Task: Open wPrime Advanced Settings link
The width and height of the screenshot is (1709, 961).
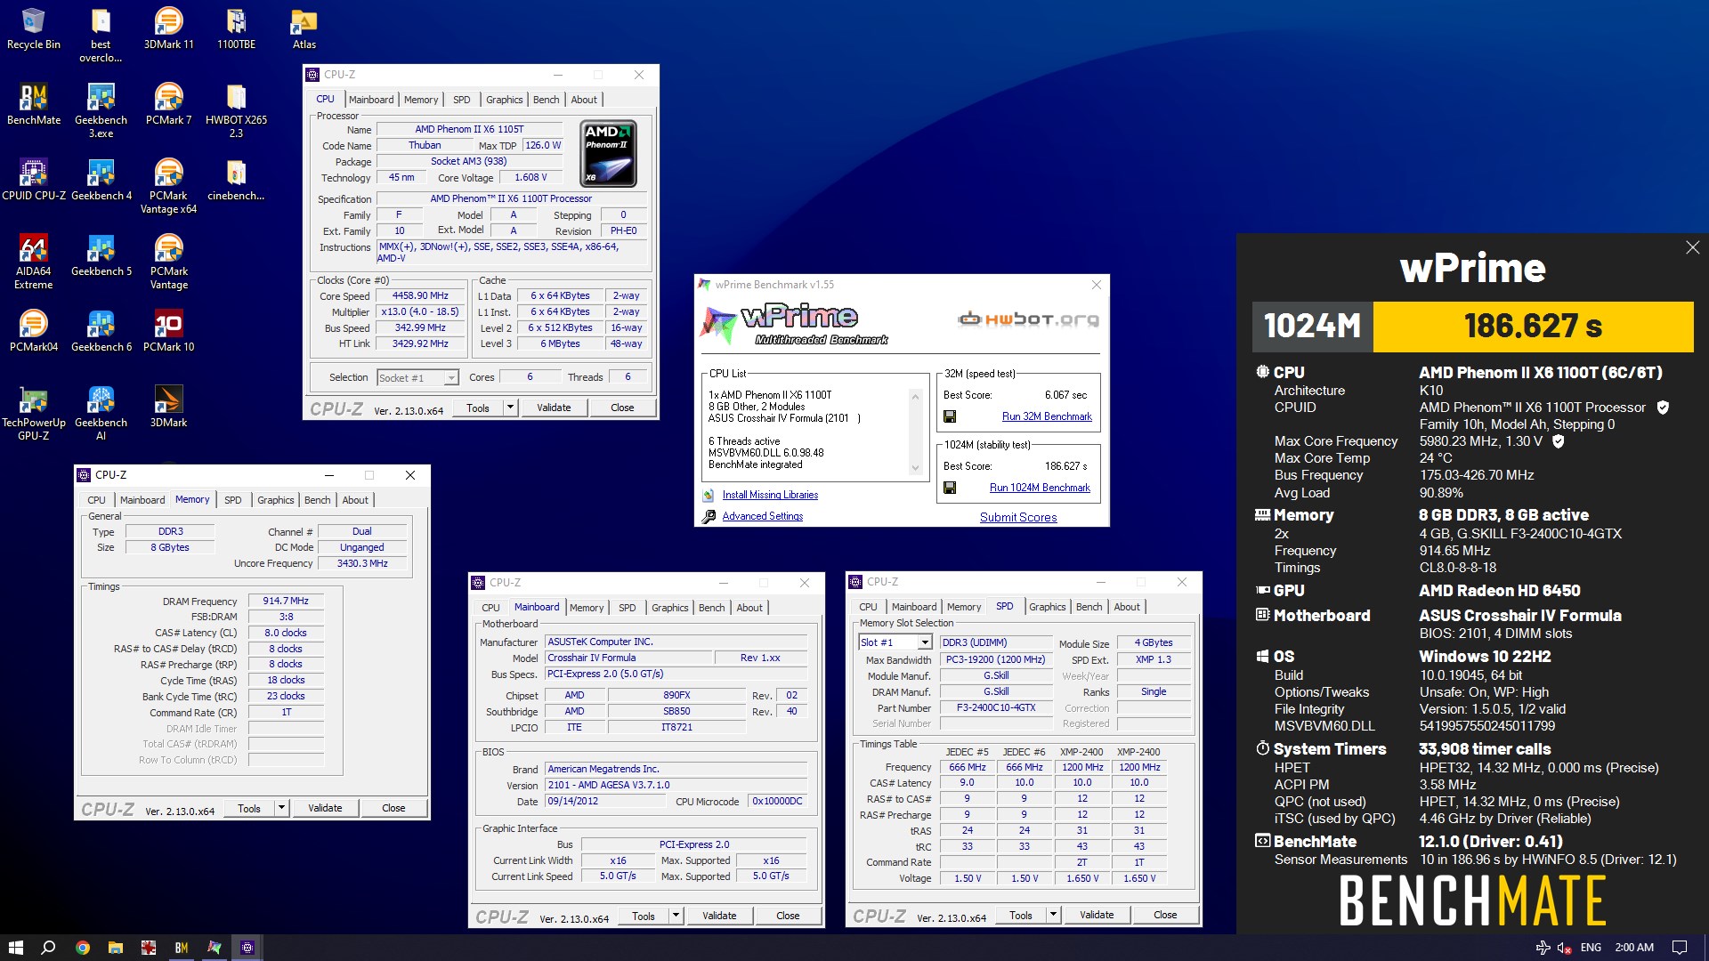Action: coord(763,516)
